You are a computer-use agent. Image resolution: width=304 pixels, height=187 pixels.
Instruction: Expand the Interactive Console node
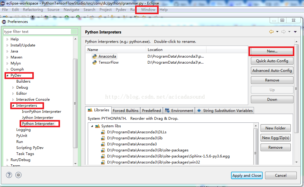(x=13, y=100)
